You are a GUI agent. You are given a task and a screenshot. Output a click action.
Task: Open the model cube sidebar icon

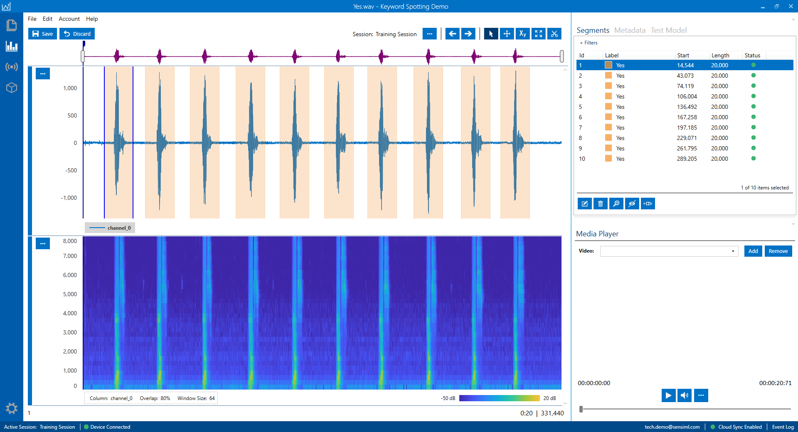(12, 88)
